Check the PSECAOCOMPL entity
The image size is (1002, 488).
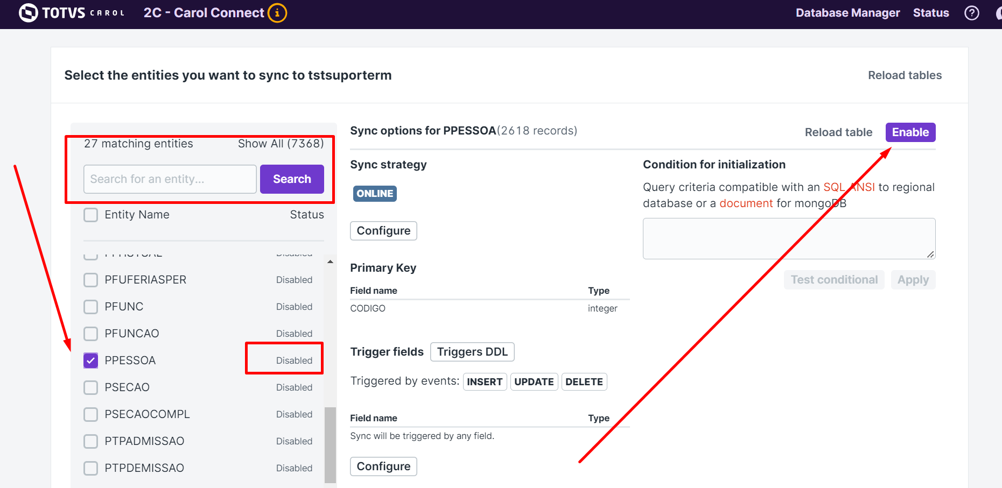[90, 414]
